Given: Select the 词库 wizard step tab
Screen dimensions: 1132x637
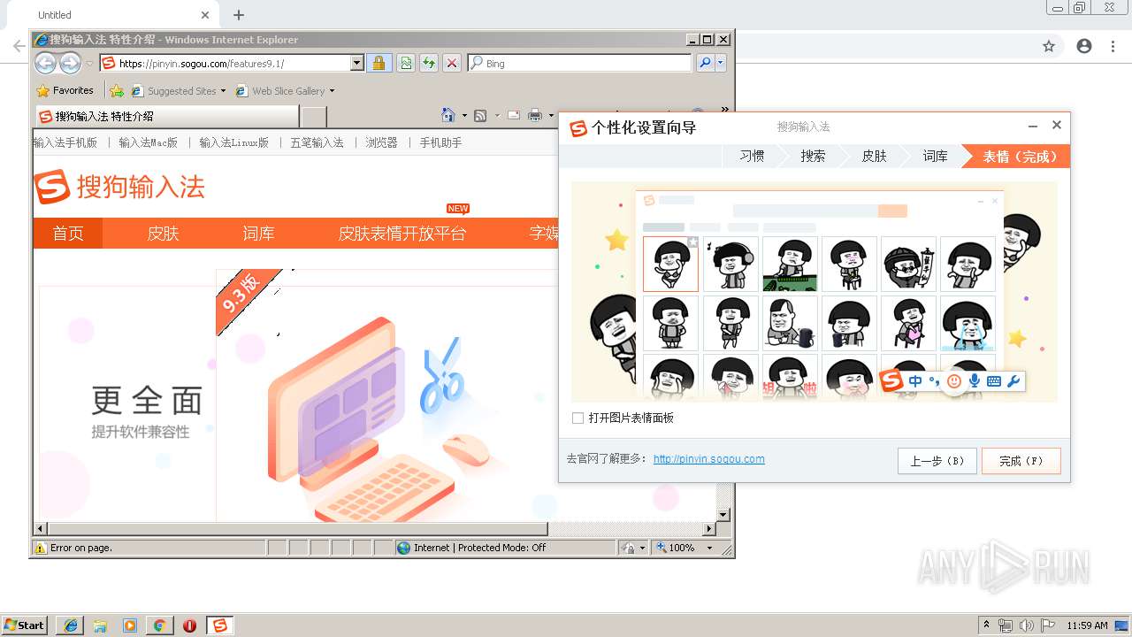Looking at the screenshot, I should (x=935, y=156).
